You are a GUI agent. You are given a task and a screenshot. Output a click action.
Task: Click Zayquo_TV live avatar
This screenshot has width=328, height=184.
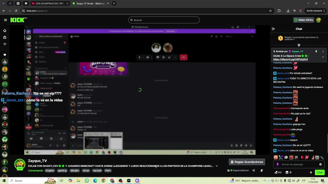click(x=20, y=164)
